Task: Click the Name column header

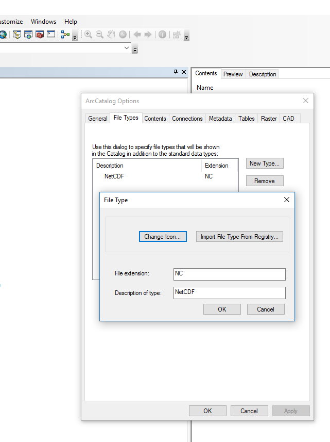Action: click(205, 88)
